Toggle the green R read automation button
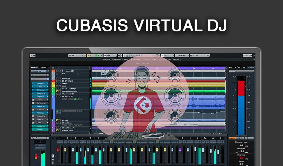This screenshot has width=283, height=166. (x=96, y=56)
